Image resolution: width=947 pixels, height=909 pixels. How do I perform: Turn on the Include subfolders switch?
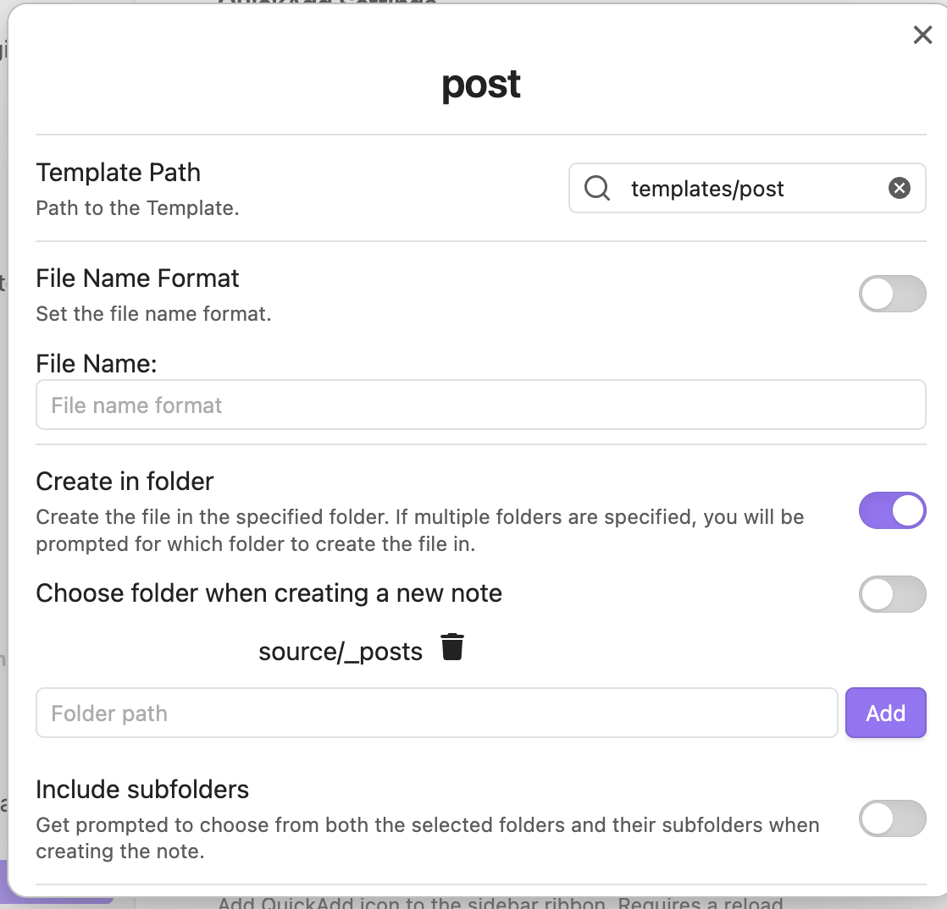(x=892, y=818)
